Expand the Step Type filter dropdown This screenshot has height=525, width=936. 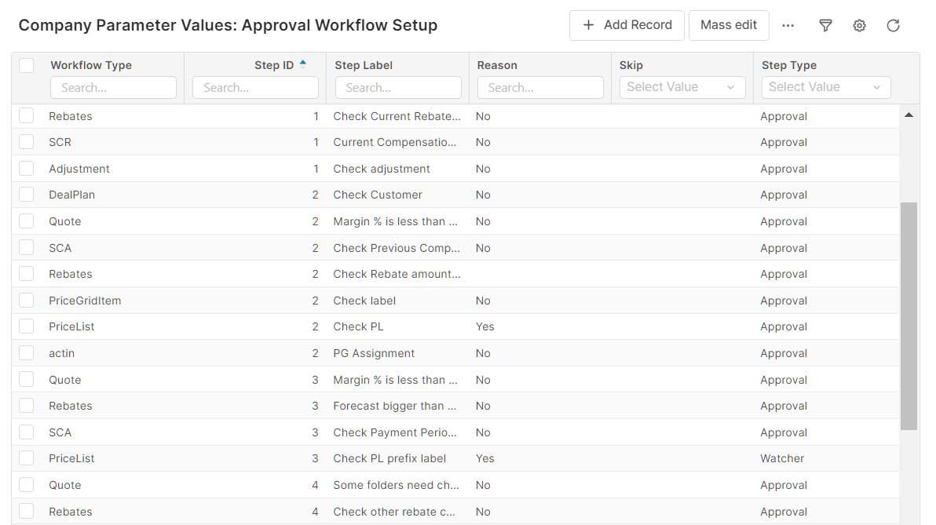click(x=825, y=87)
